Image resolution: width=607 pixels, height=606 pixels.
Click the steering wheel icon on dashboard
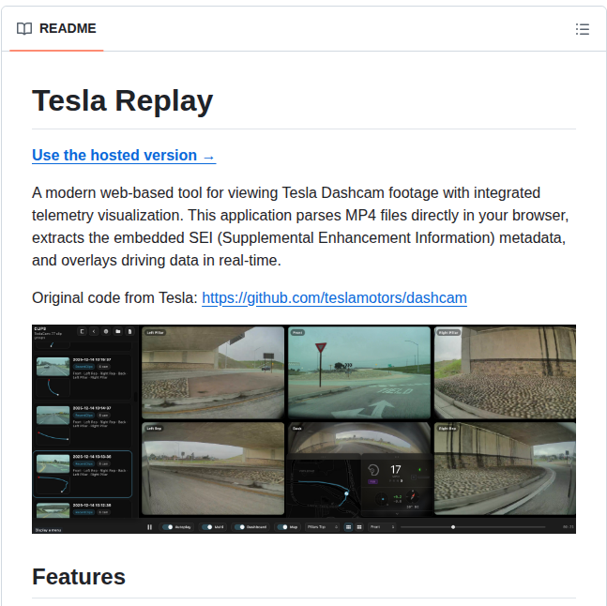tap(372, 471)
